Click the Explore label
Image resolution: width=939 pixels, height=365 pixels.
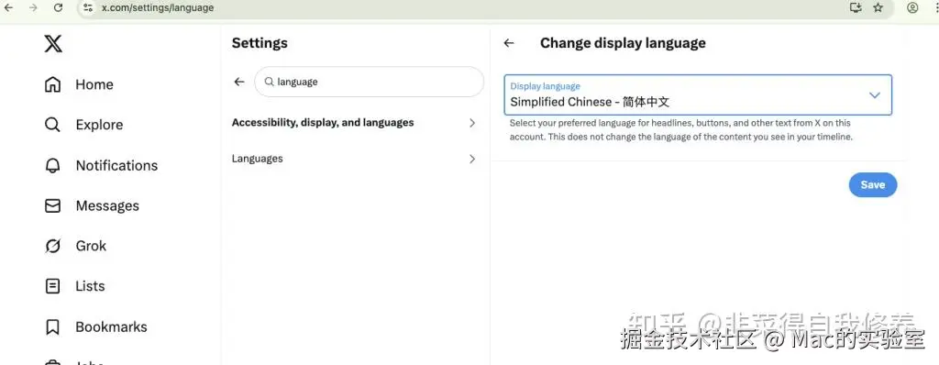pyautogui.click(x=99, y=125)
